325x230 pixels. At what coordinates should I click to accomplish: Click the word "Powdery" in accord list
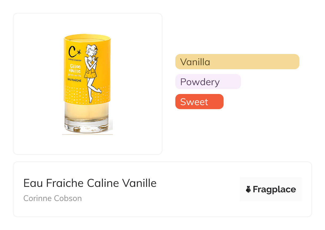pos(200,82)
